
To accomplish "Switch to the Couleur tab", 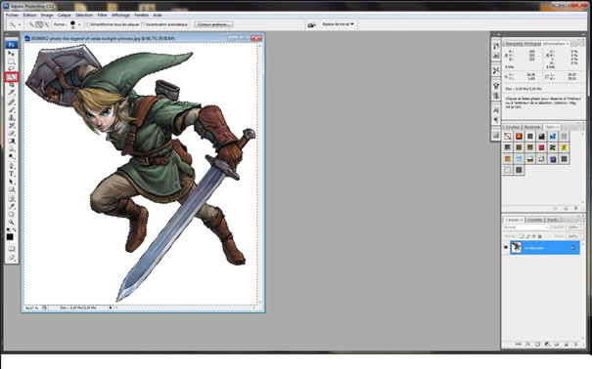I will click(x=513, y=127).
